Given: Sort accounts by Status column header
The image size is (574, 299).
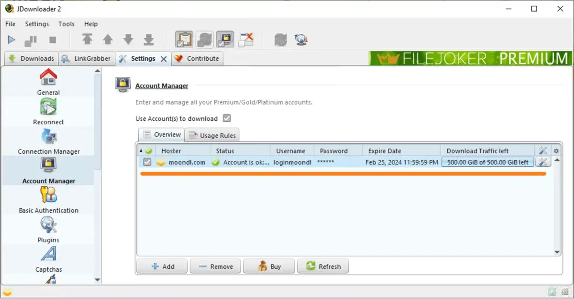Looking at the screenshot, I should (240, 150).
